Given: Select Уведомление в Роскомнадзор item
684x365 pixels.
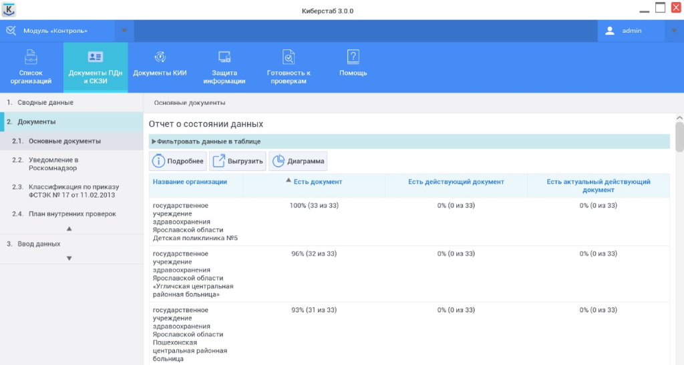Looking at the screenshot, I should tap(53, 164).
